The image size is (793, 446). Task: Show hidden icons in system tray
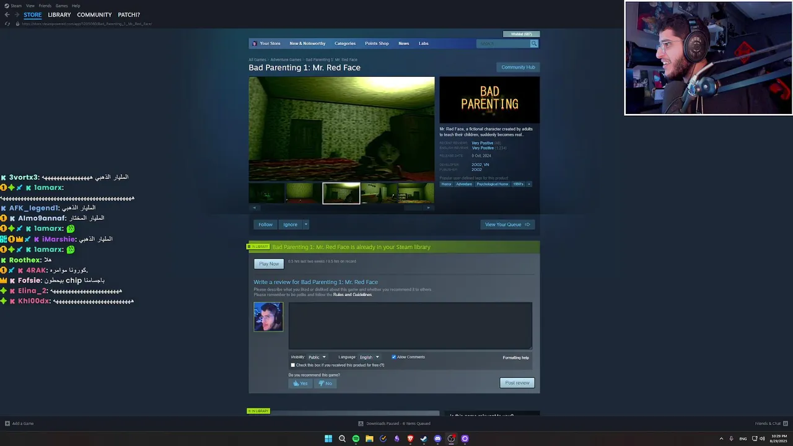(721, 439)
